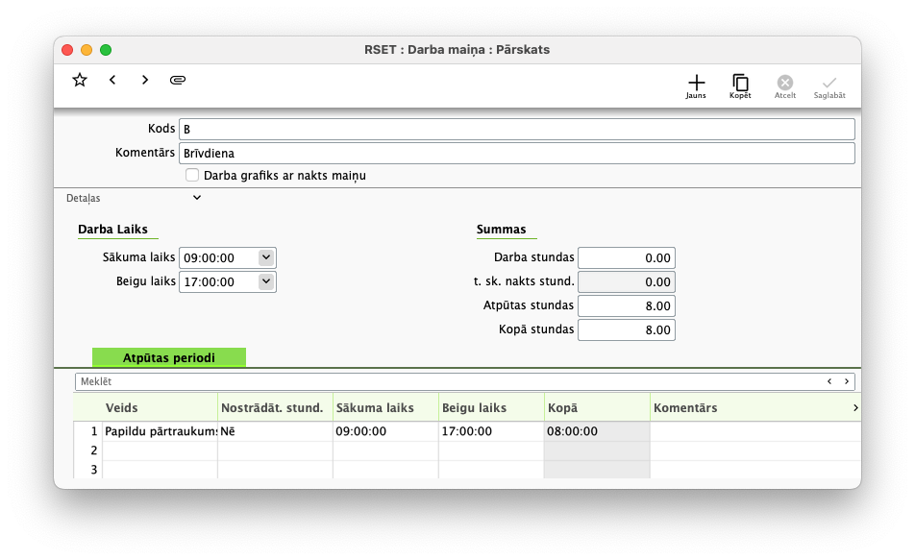The image size is (915, 560).
Task: Expand the Detaļas section chevron
Action: [x=197, y=198]
